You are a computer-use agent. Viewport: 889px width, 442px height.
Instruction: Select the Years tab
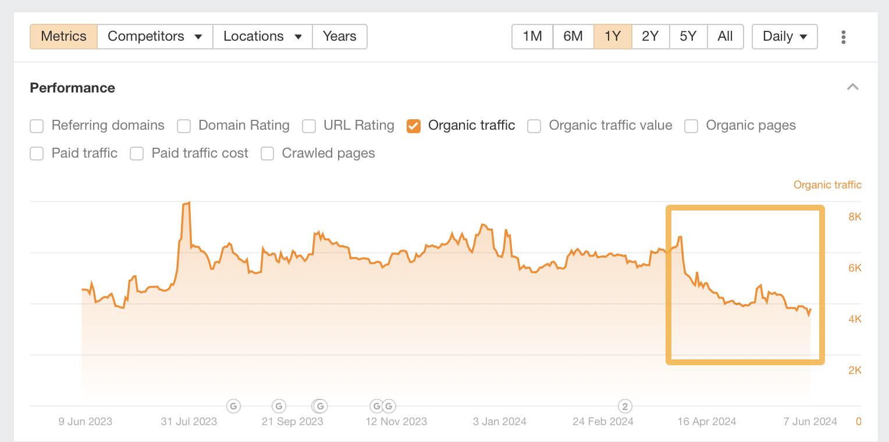[x=339, y=36]
